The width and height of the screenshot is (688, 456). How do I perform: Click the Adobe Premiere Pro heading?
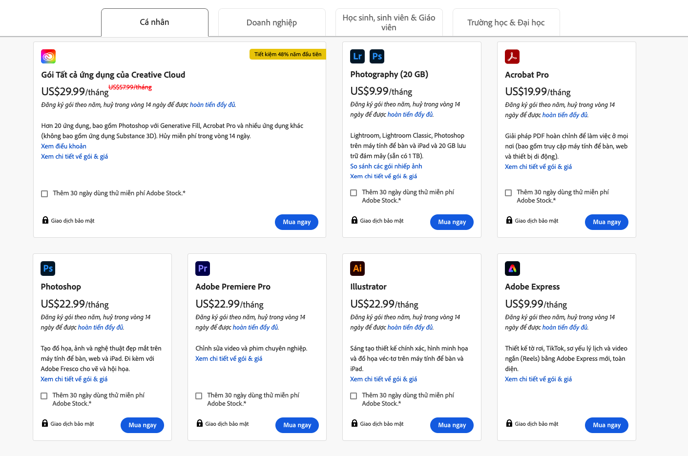tap(233, 287)
